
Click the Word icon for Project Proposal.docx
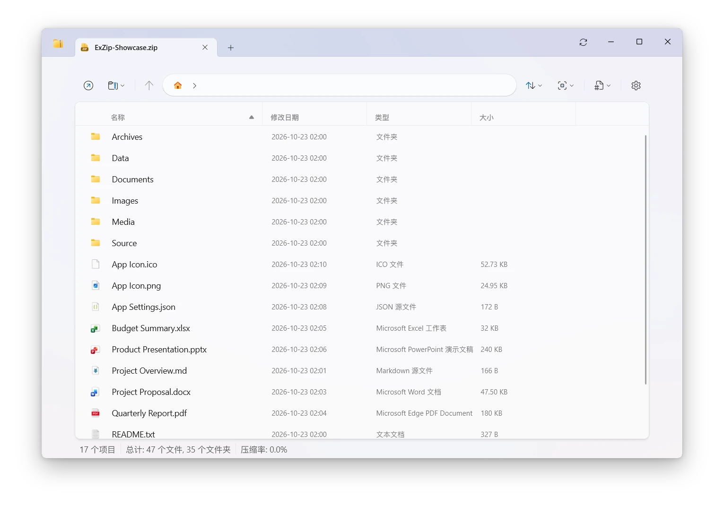[x=96, y=392]
